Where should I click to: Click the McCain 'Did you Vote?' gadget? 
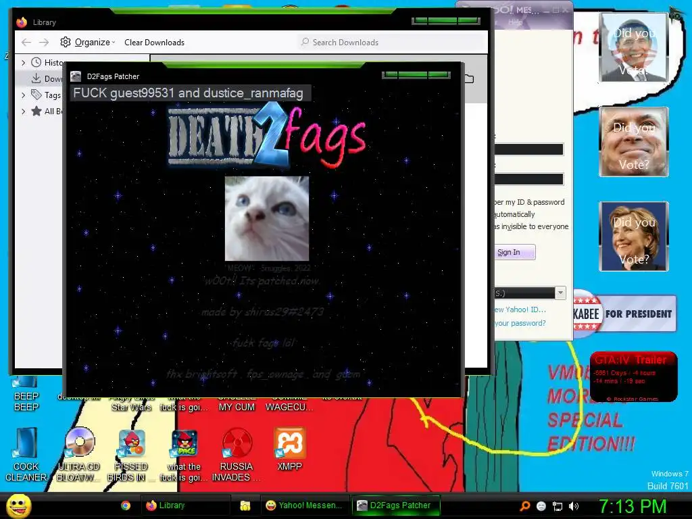[634, 142]
